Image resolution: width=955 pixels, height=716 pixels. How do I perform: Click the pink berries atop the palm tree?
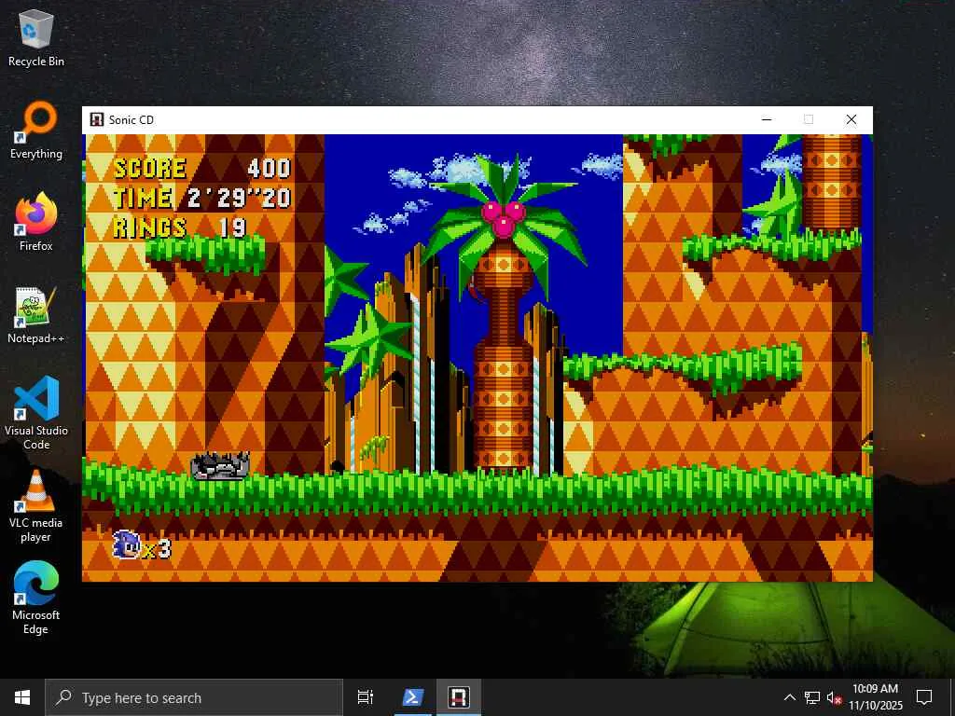(503, 219)
